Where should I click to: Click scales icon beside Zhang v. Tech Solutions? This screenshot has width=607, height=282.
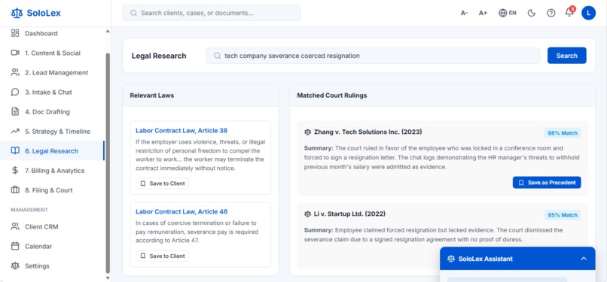[308, 132]
